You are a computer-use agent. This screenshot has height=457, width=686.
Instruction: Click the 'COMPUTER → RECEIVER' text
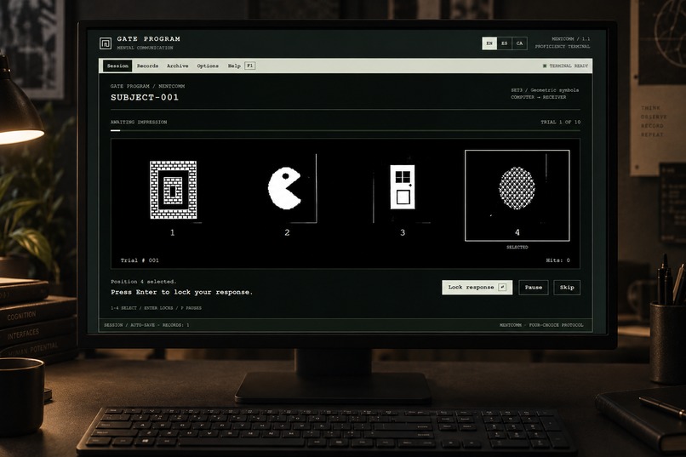tap(539, 97)
